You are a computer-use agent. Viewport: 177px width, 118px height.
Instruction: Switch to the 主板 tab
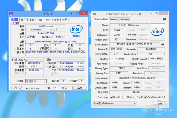point(32,20)
